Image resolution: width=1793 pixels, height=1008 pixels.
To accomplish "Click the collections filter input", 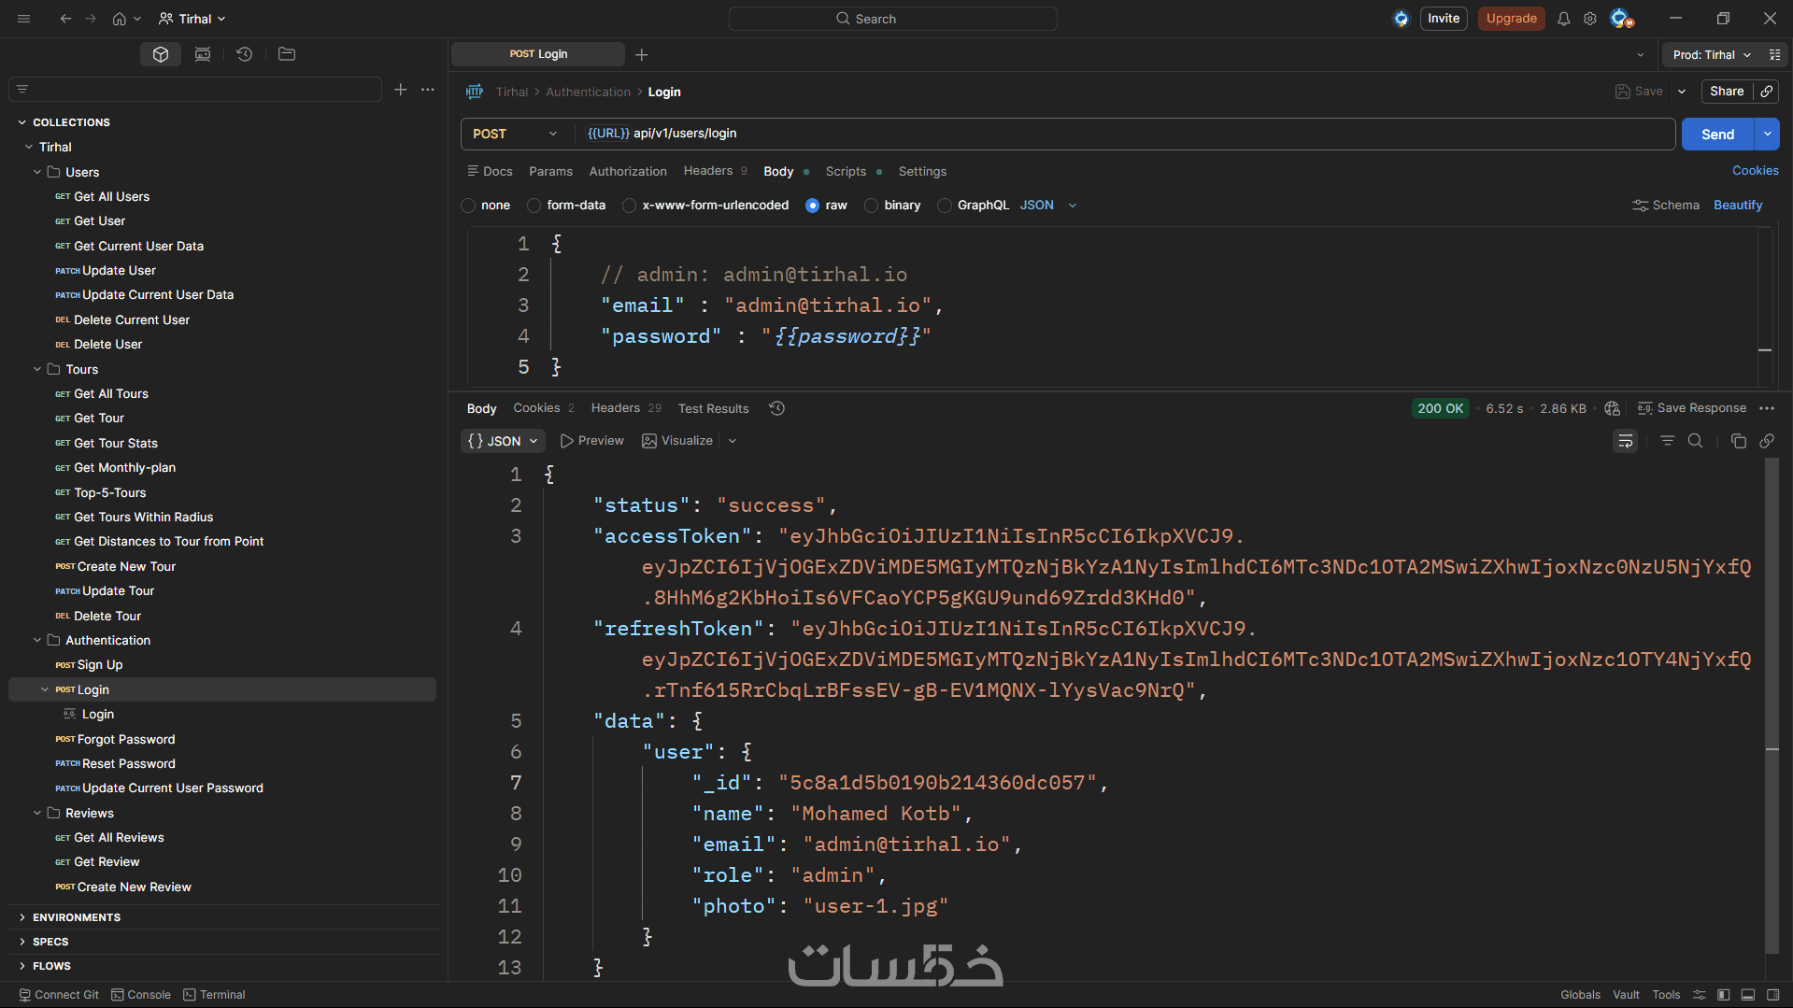I will pos(195,90).
